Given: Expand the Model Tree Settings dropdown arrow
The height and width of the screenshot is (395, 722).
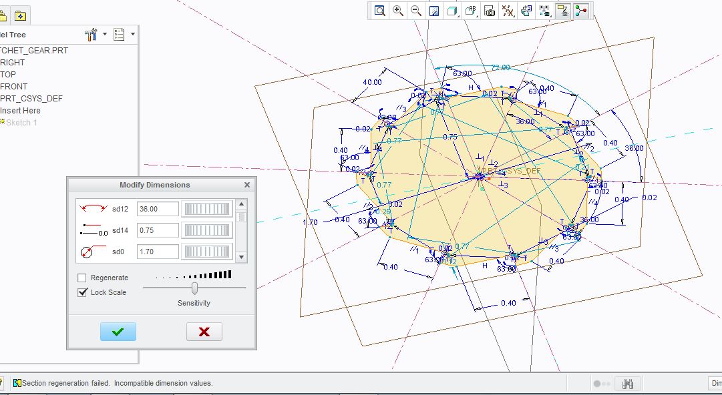Looking at the screenshot, I should (104, 34).
